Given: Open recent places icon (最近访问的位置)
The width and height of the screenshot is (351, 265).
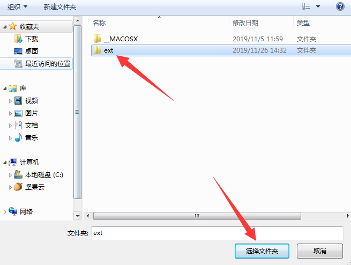Looking at the screenshot, I should [18, 64].
